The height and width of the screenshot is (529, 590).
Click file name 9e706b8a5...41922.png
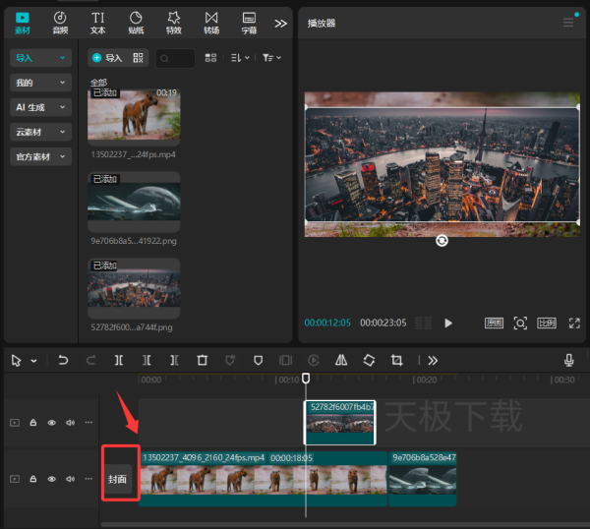point(134,241)
